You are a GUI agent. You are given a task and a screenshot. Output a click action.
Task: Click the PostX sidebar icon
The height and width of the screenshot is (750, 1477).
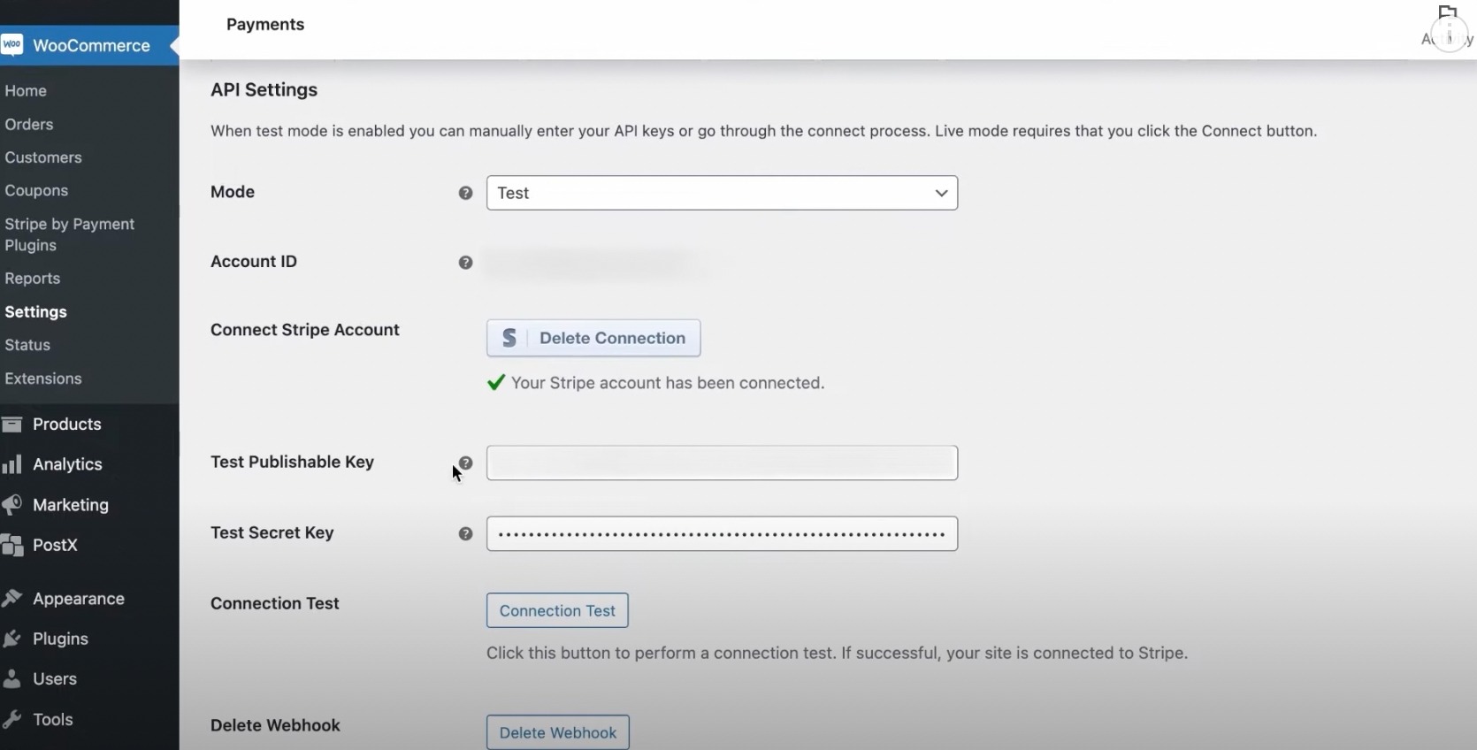pos(11,546)
